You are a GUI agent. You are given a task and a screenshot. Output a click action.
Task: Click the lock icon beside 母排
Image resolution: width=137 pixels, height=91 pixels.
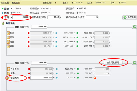pyautogui.click(x=8, y=42)
